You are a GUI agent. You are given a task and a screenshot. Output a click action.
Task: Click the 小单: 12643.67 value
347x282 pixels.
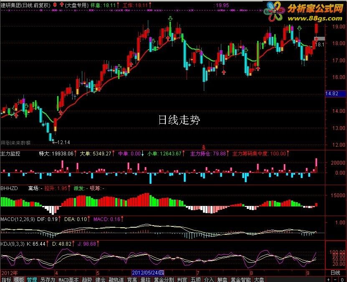click(166, 153)
